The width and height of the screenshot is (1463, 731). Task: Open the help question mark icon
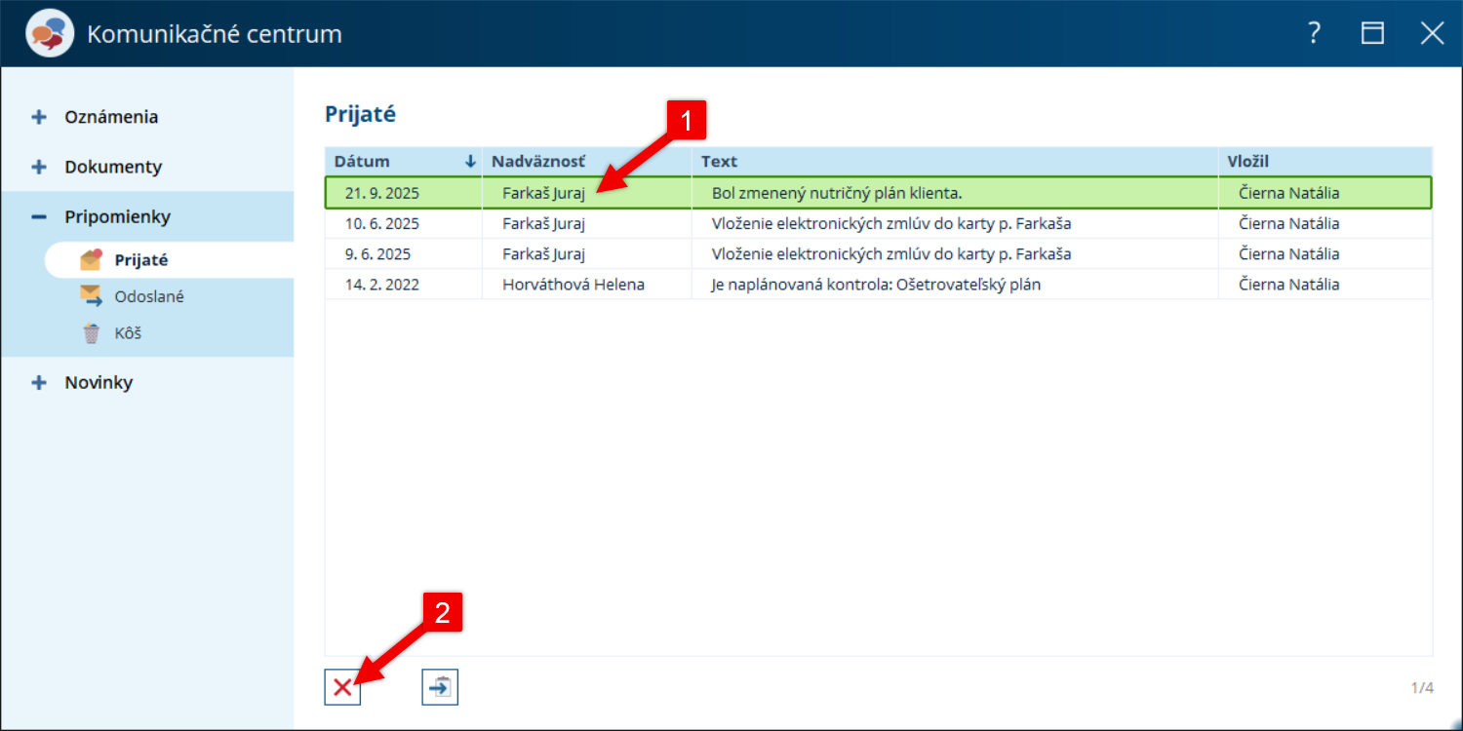pyautogui.click(x=1315, y=33)
